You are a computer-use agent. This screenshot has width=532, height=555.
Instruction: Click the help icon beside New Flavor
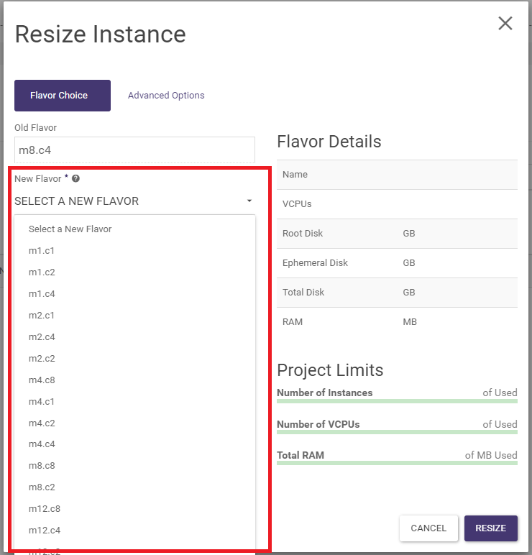coord(75,178)
